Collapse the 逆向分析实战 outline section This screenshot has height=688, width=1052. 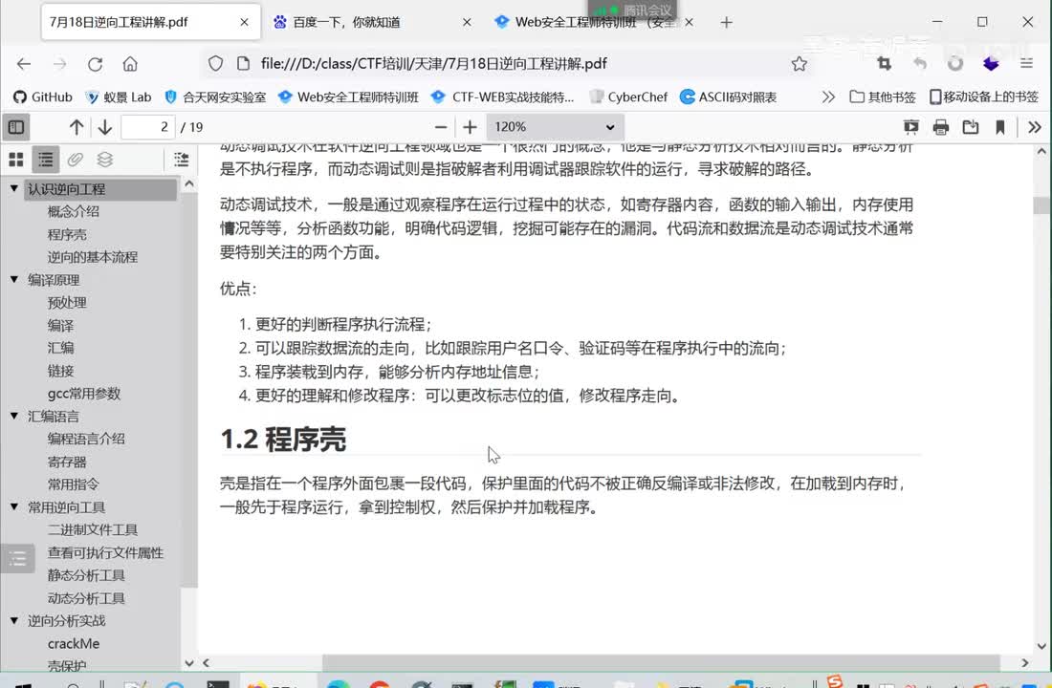(x=14, y=621)
